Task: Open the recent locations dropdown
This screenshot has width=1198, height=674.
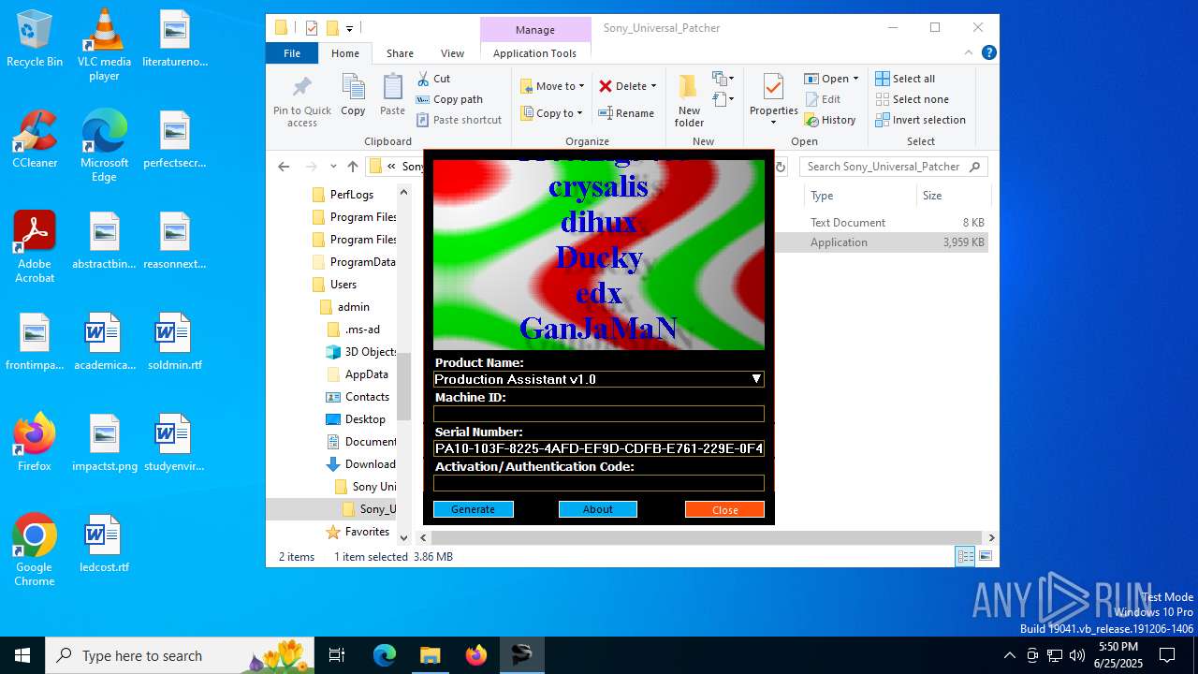Action: (x=332, y=167)
